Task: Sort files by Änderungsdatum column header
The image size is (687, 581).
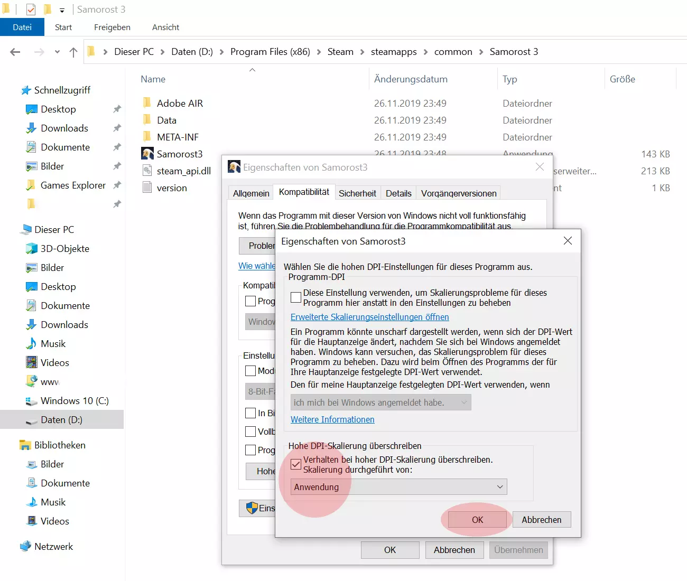Action: coord(411,79)
